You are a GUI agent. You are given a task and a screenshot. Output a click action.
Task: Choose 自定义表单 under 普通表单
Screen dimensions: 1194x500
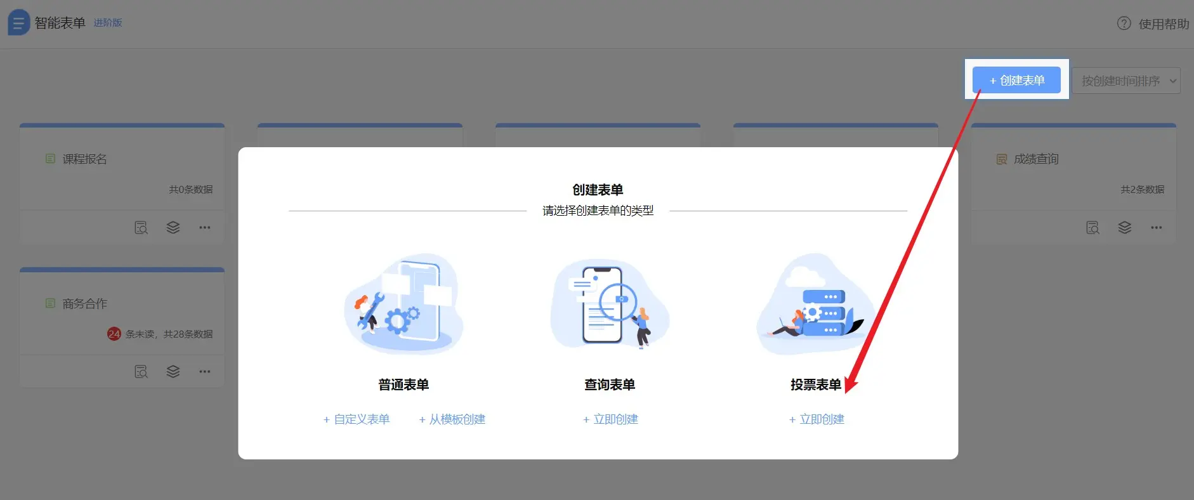click(357, 419)
